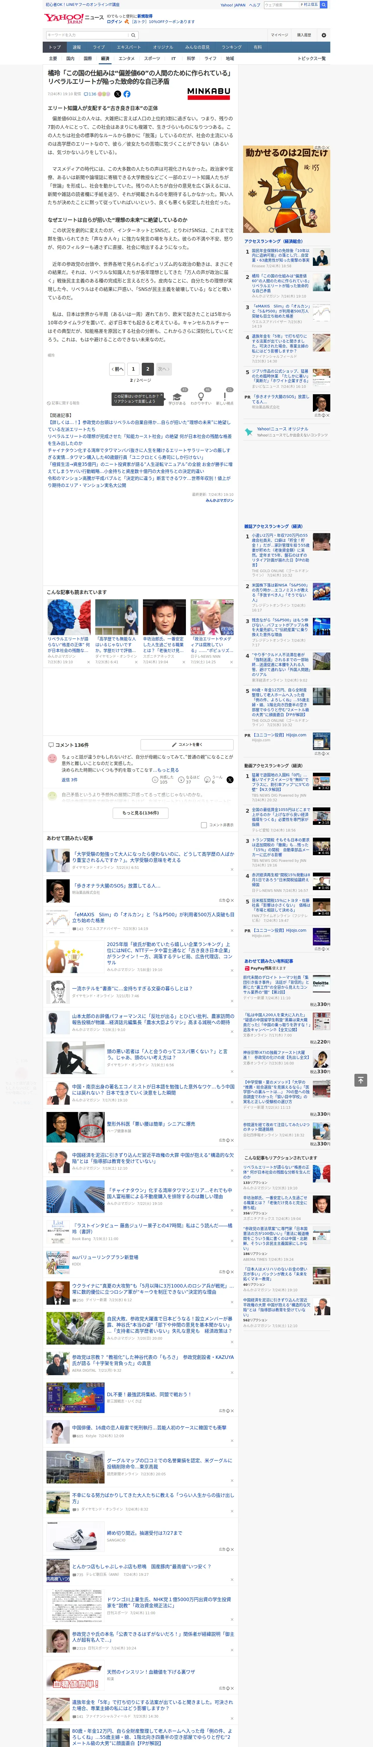
Task: Select the ランキング tab
Action: click(x=232, y=47)
